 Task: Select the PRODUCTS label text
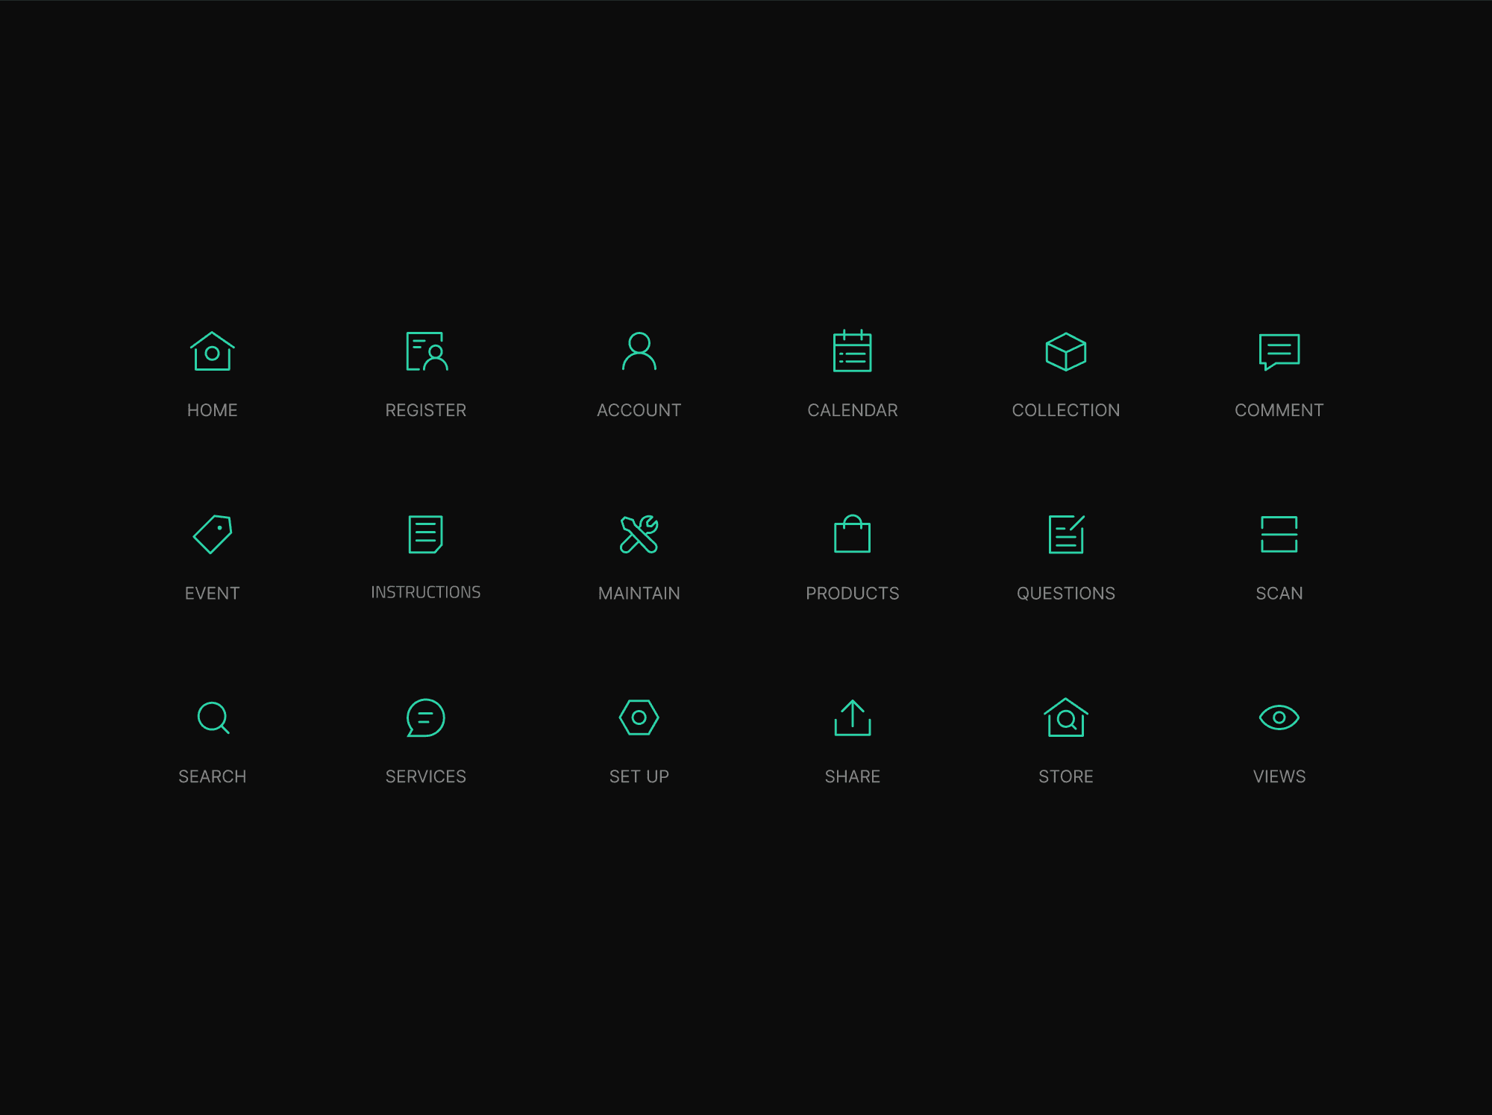853,594
